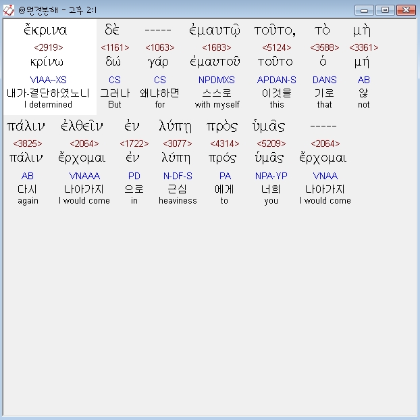Click parsing code VNAA
Screen dimensions: 420x420
pos(325,176)
